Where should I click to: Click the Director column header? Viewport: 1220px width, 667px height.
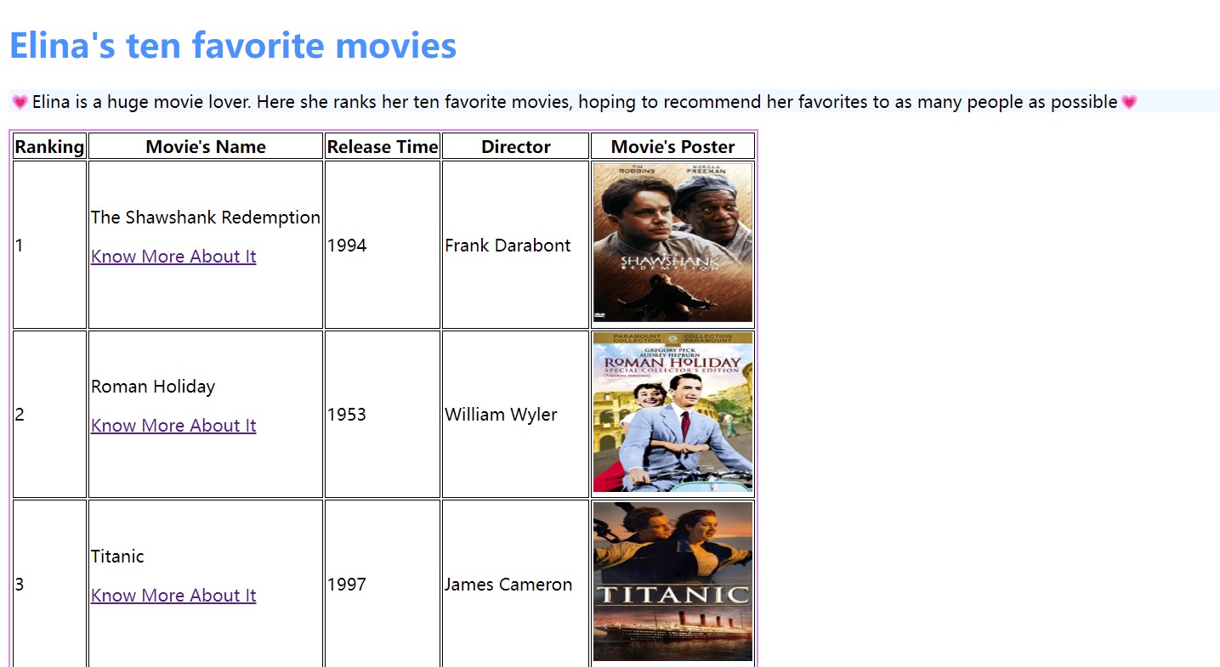click(516, 146)
